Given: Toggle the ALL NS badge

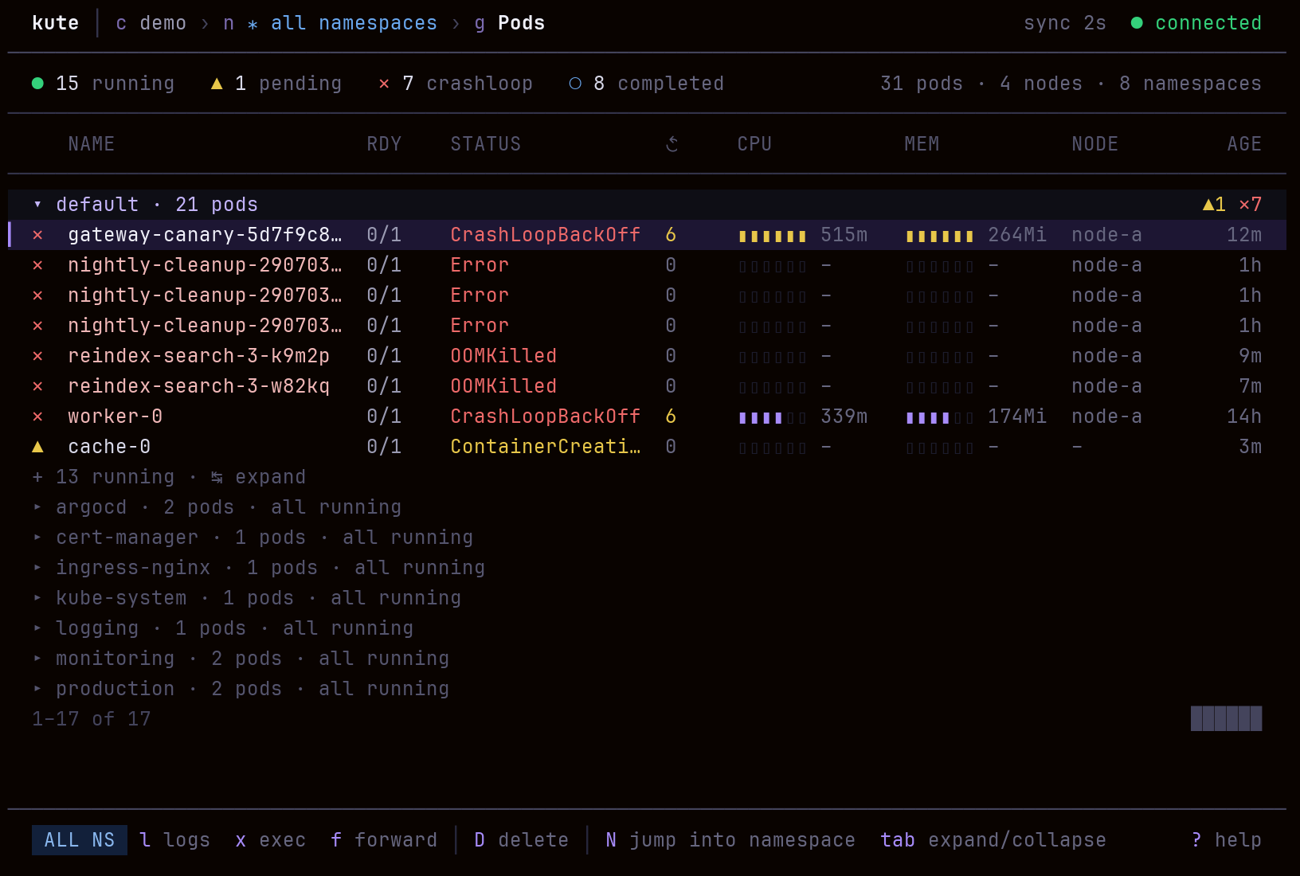Looking at the screenshot, I should coord(80,840).
